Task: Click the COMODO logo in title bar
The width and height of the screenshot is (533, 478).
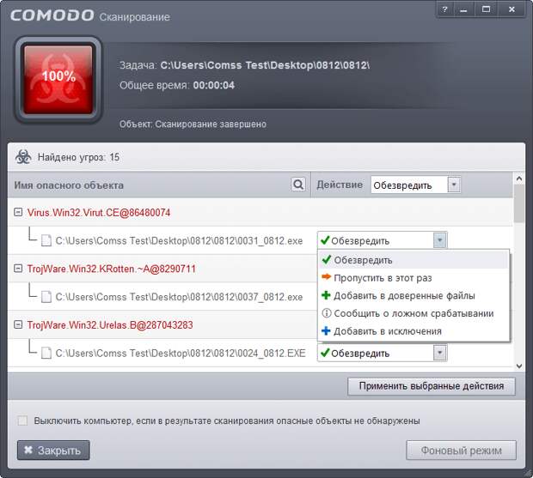Action: tap(52, 15)
